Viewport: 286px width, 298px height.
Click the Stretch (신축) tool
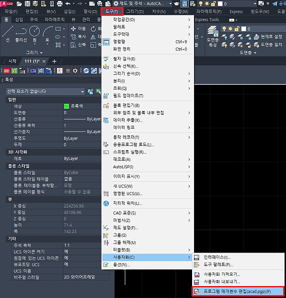[x=78, y=45]
